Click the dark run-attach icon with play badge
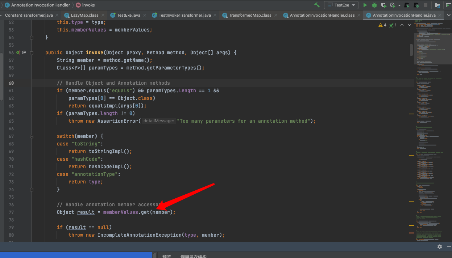Image resolution: width=452 pixels, height=258 pixels. pyautogui.click(x=407, y=5)
